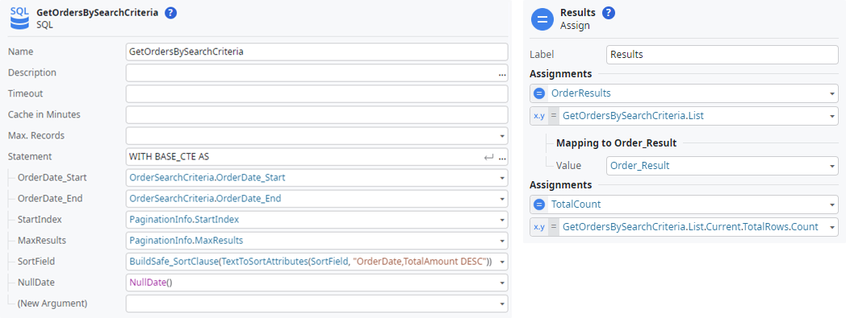Click the Results Assign equals icon
Screen dimensions: 846x318
pyautogui.click(x=542, y=19)
